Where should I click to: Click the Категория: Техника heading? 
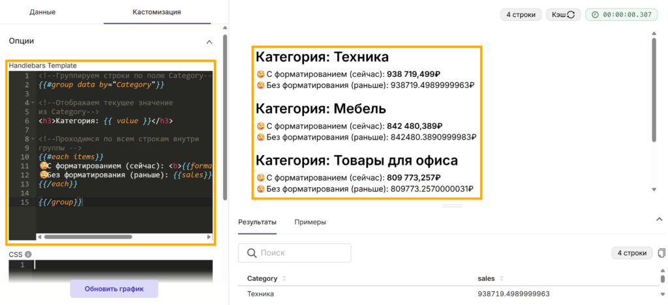click(322, 57)
